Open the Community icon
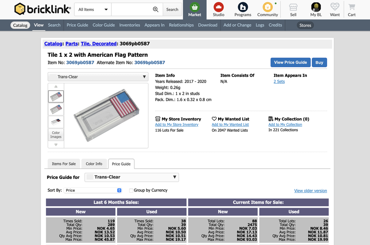370x245 pixels. tap(267, 7)
